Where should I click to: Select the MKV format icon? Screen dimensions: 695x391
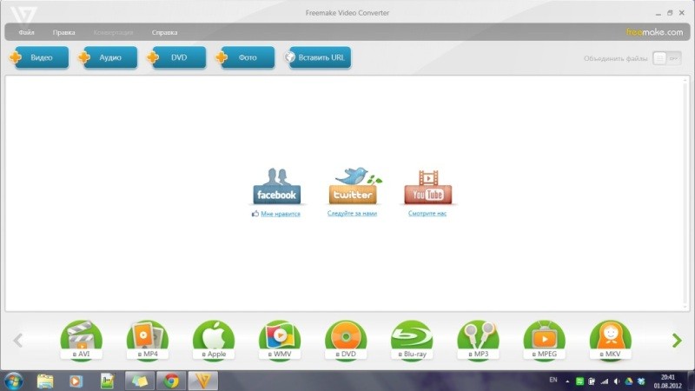[610, 339]
